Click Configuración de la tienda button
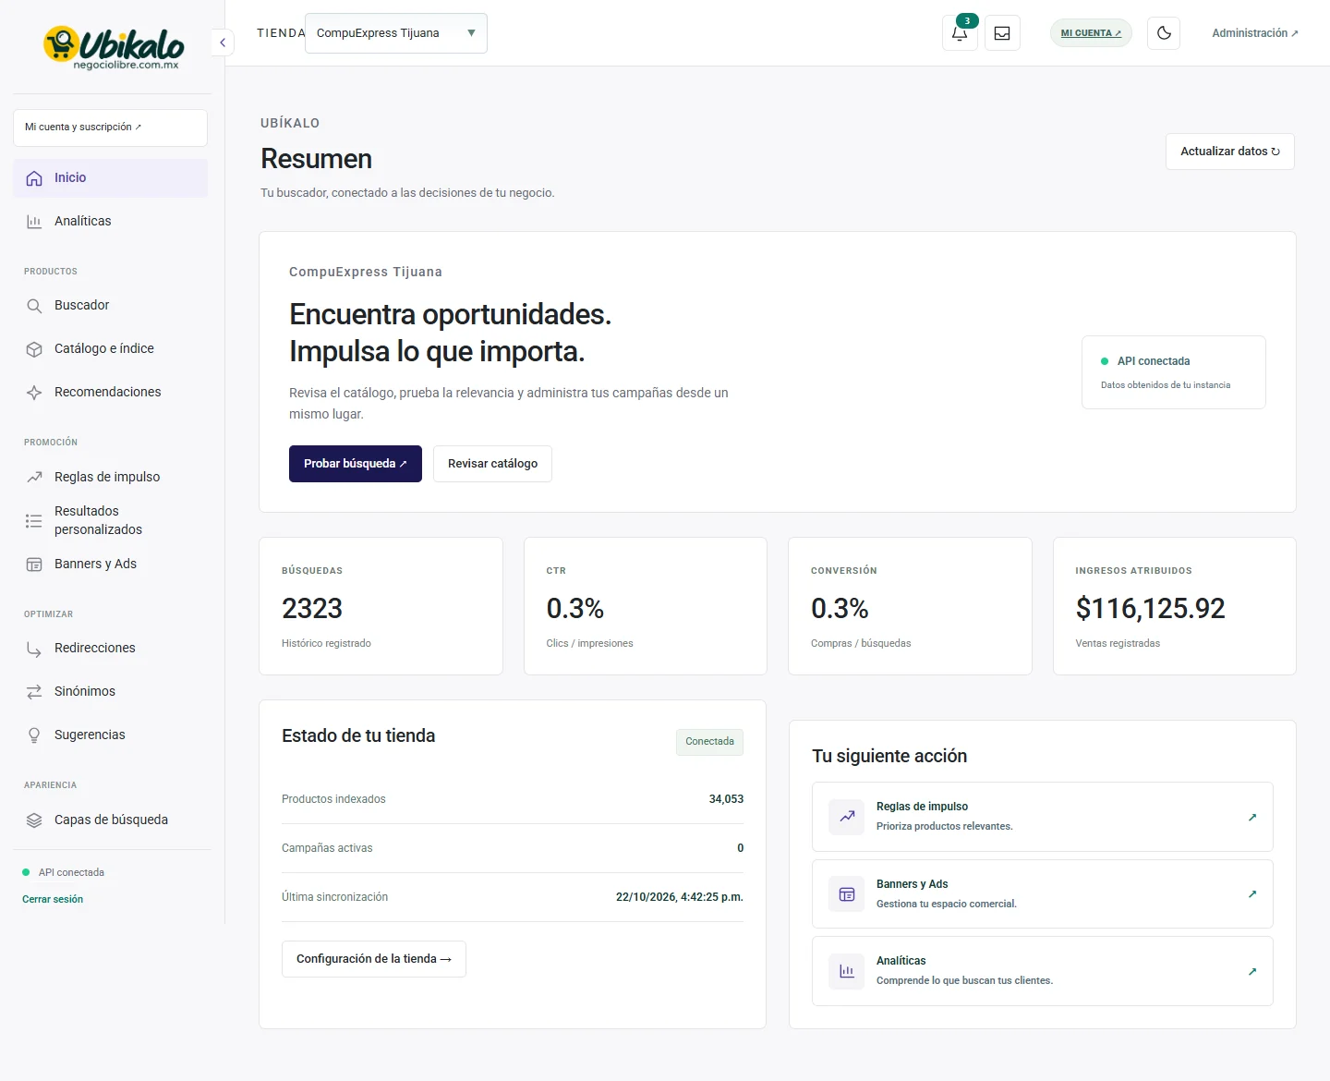Image resolution: width=1330 pixels, height=1081 pixels. pyautogui.click(x=374, y=959)
